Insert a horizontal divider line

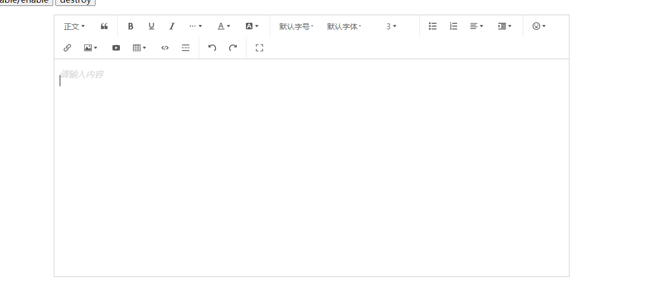click(186, 48)
